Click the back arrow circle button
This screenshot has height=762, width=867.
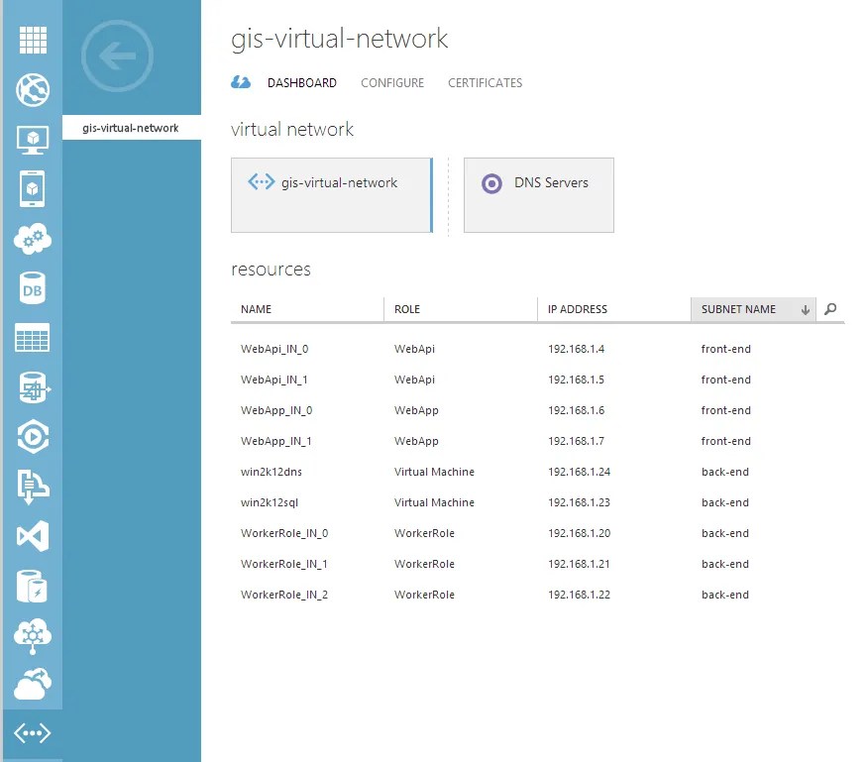117,55
